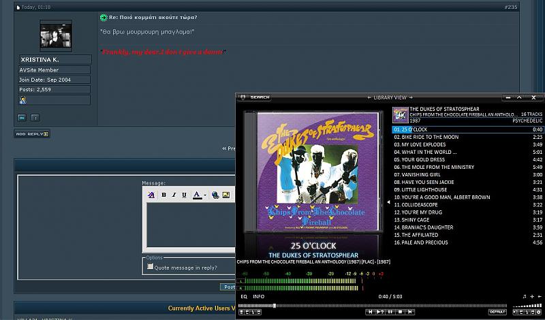The image size is (545, 320).
Task: Collapse playlist panel with the small left-pointing triangle
Action: pos(388,202)
